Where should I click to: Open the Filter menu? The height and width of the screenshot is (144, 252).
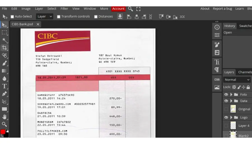tap(64, 9)
